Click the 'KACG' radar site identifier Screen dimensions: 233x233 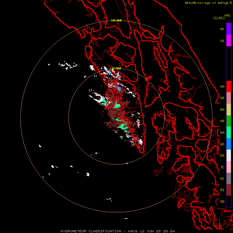[x=133, y=231]
